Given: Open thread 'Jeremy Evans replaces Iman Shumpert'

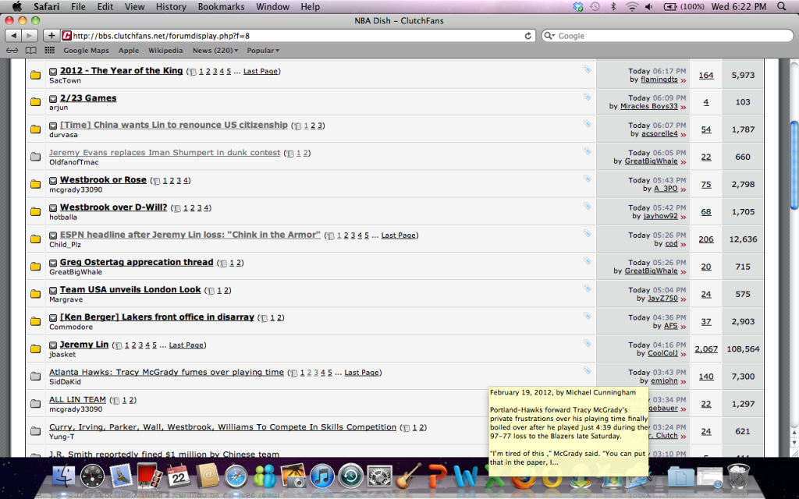Looking at the screenshot, I should pyautogui.click(x=165, y=153).
